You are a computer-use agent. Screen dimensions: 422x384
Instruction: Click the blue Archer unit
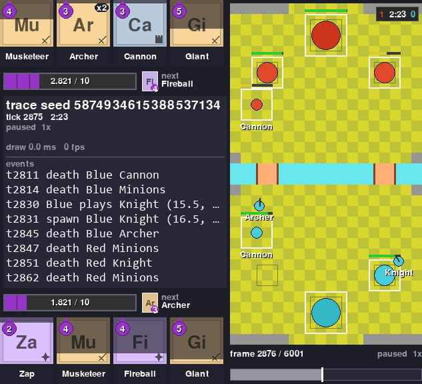[x=259, y=206]
